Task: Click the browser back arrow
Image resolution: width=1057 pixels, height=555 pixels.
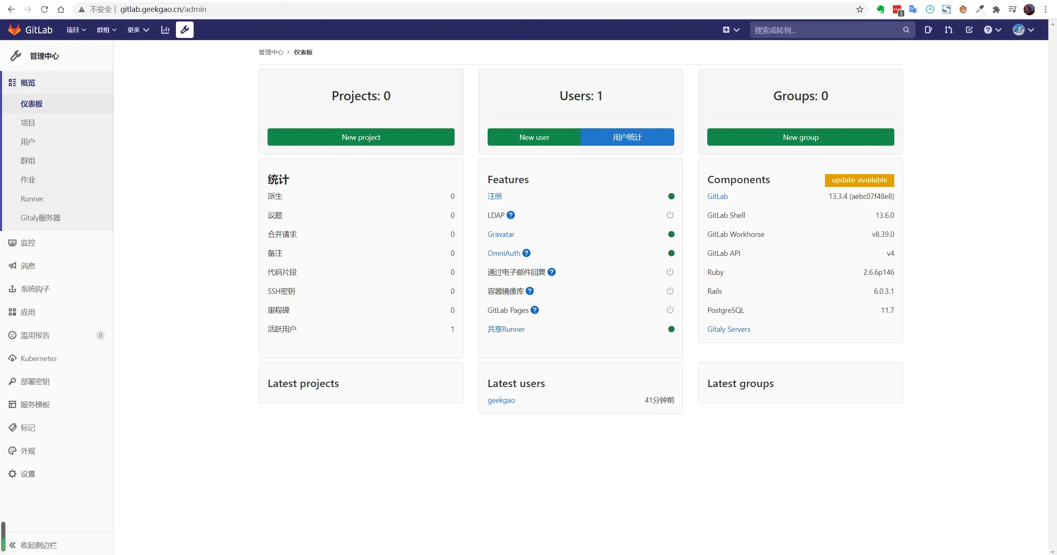Action: pyautogui.click(x=11, y=9)
